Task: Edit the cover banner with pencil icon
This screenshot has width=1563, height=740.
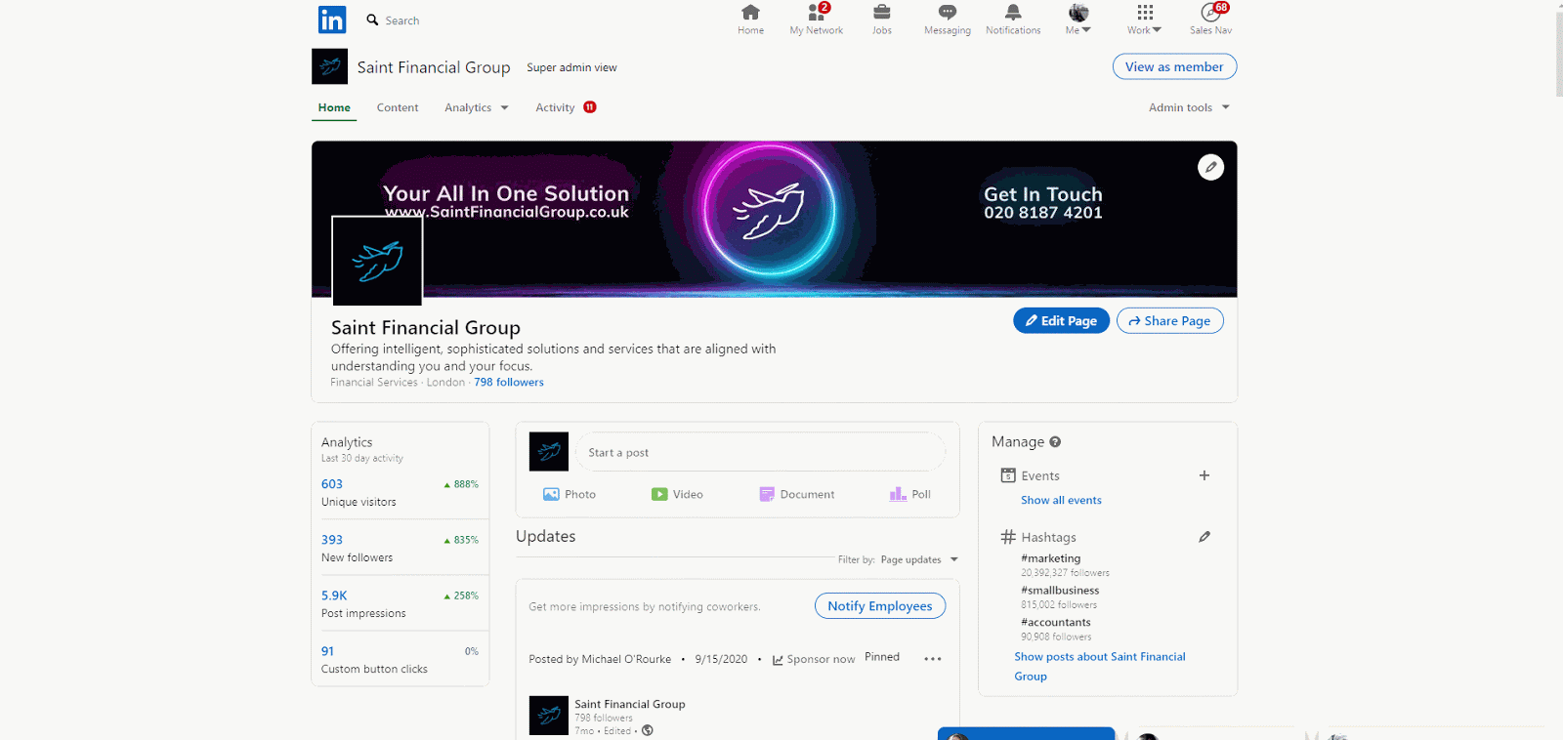Action: tap(1210, 167)
